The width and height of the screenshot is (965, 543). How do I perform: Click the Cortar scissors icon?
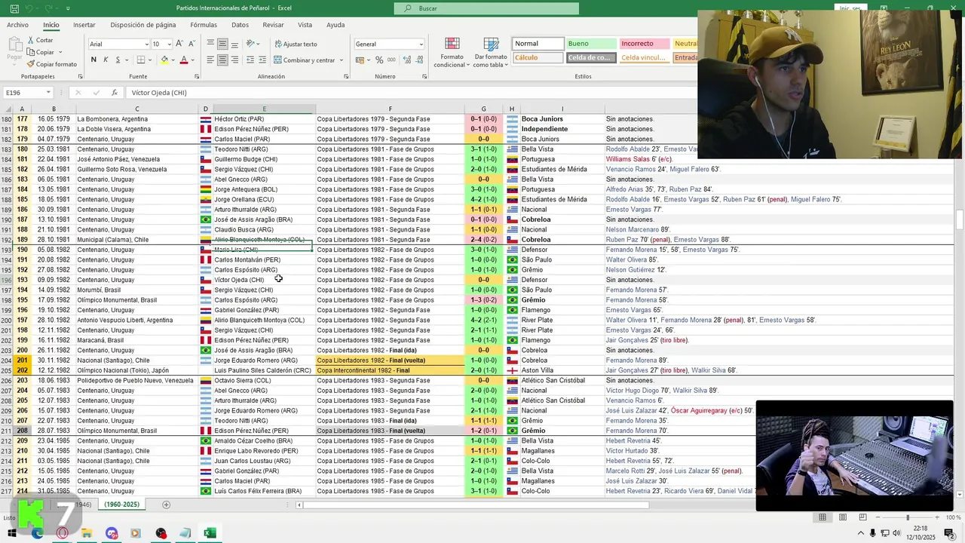click(31, 40)
